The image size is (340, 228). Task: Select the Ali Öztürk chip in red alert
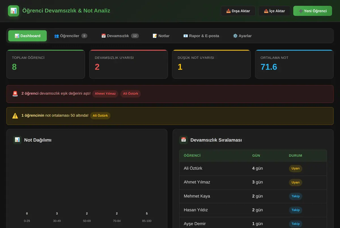click(x=130, y=94)
